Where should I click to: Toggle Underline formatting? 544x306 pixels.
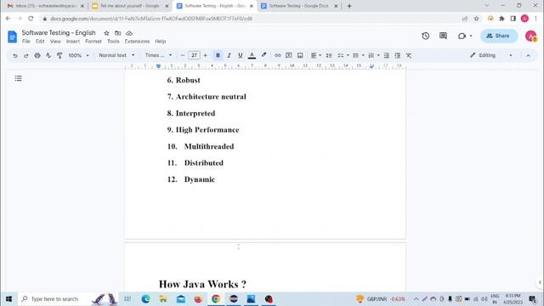(x=240, y=55)
